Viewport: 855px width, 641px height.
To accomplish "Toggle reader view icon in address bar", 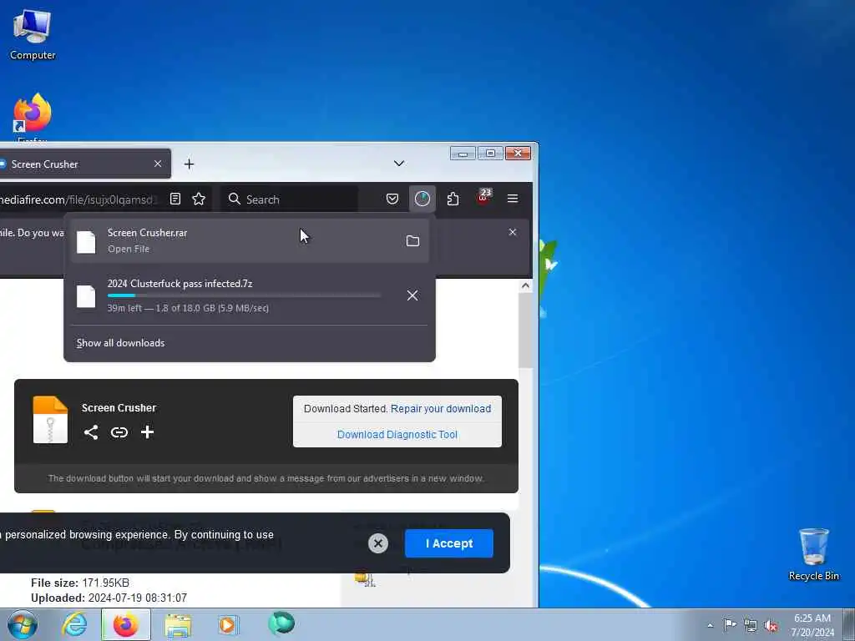I will pyautogui.click(x=175, y=199).
